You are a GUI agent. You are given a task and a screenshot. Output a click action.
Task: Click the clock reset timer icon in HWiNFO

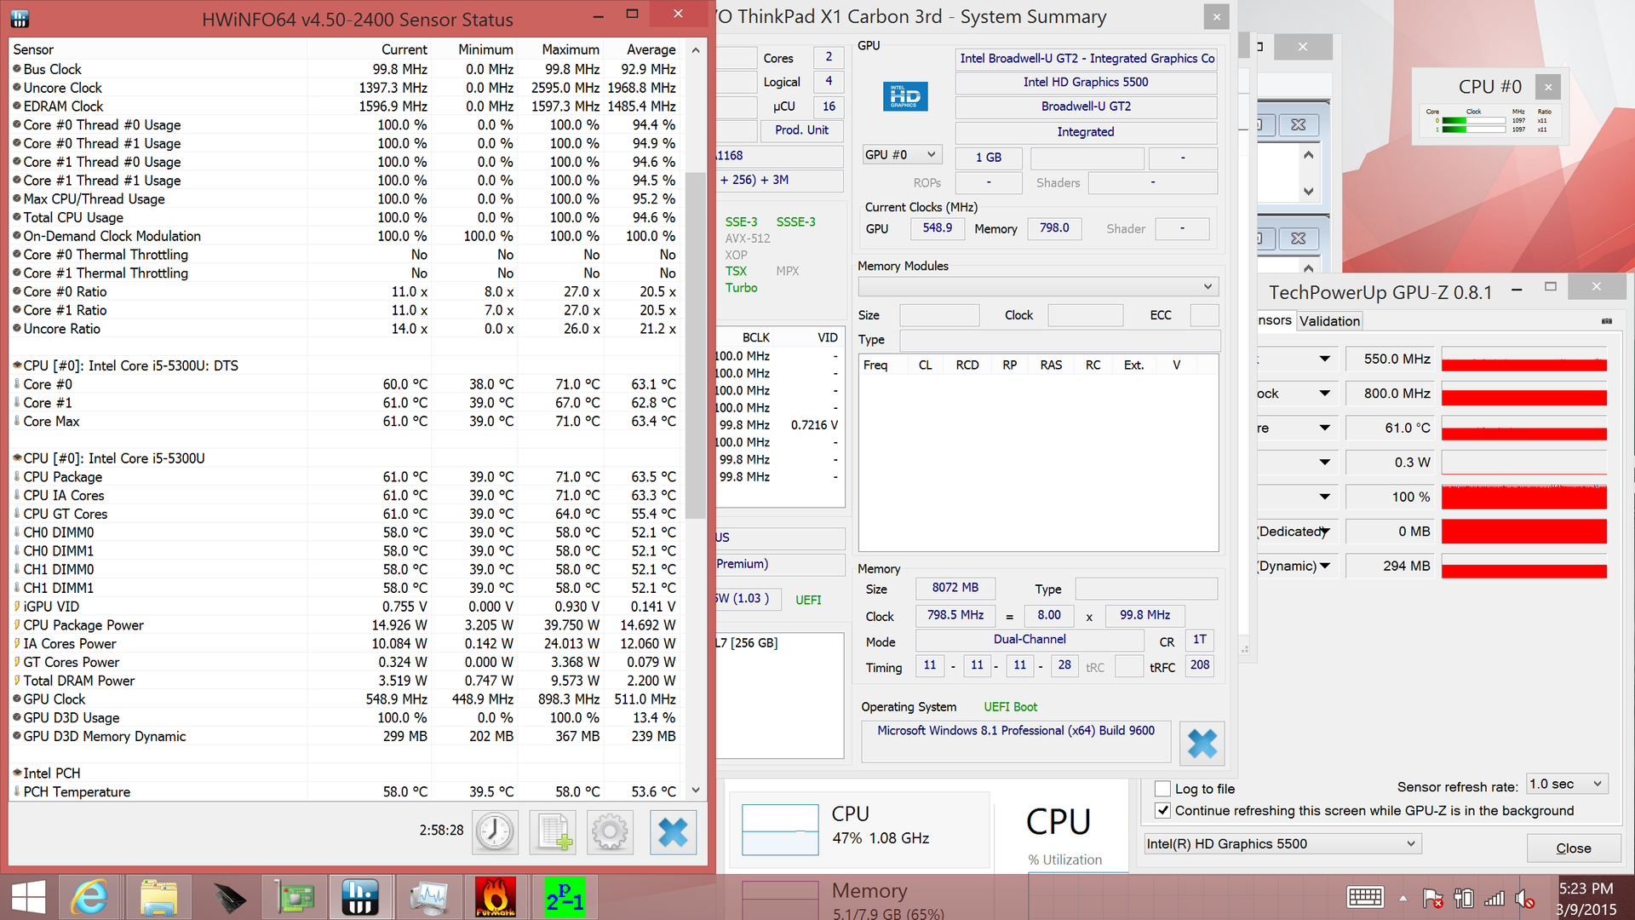pyautogui.click(x=495, y=831)
